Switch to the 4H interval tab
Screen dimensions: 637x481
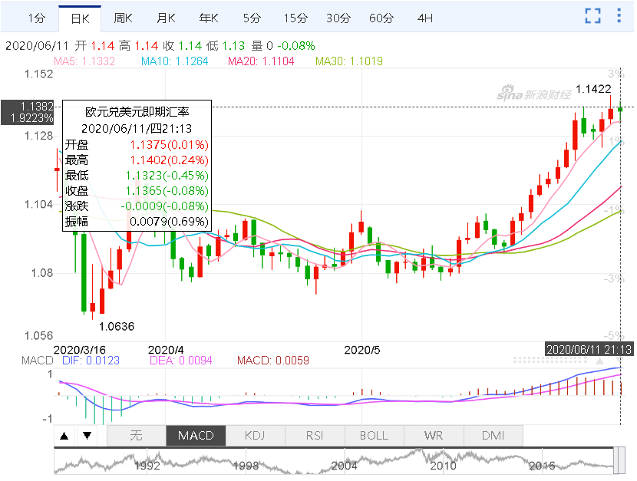425,18
